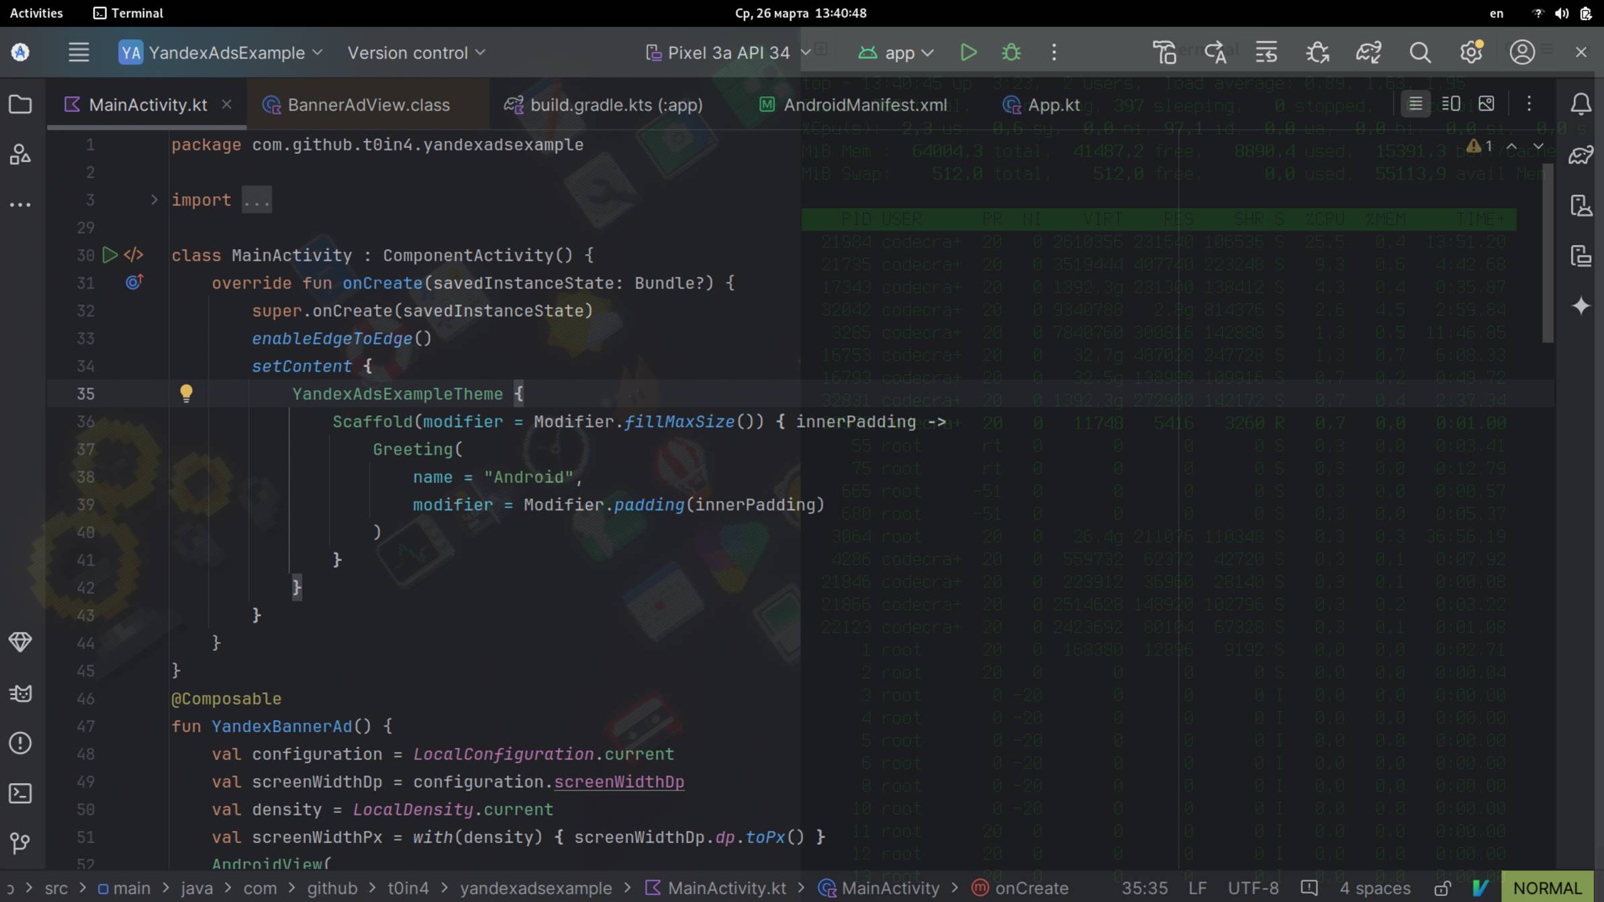Open Device Manager toolbar icon
The image size is (1604, 902).
click(x=1165, y=52)
